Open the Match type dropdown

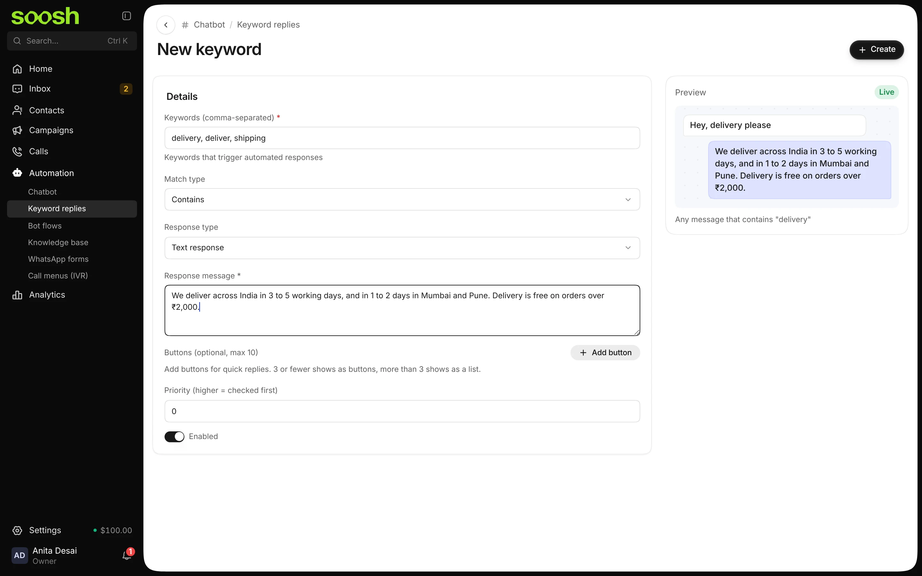click(x=402, y=199)
